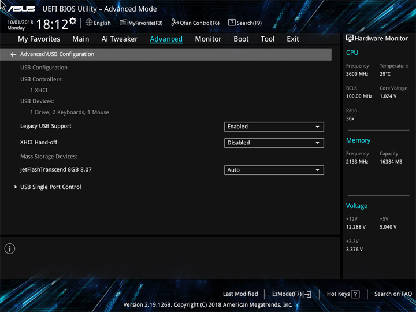Viewport: 416px width, 312px height.
Task: Click +12V reading 12.288 V
Action: (356, 227)
